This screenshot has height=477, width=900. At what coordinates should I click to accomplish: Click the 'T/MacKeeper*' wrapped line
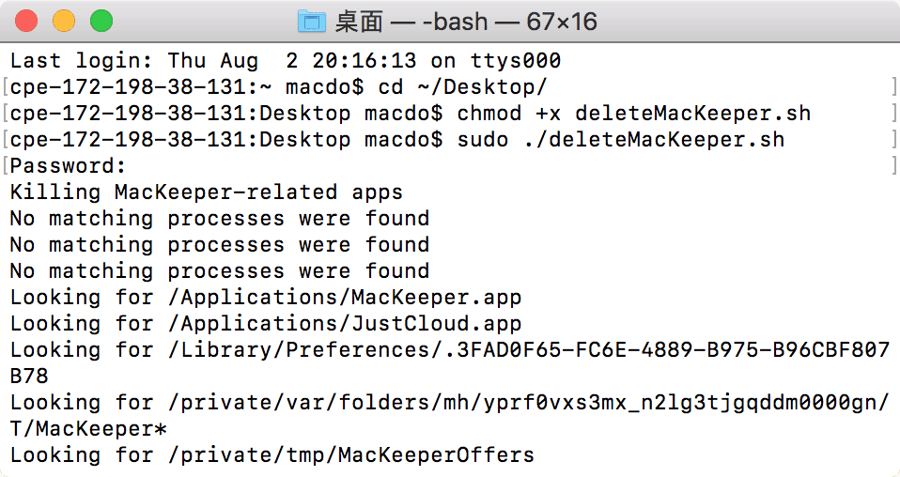point(88,429)
